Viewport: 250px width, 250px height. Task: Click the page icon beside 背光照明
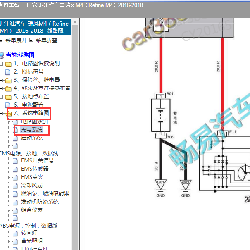point(15,242)
